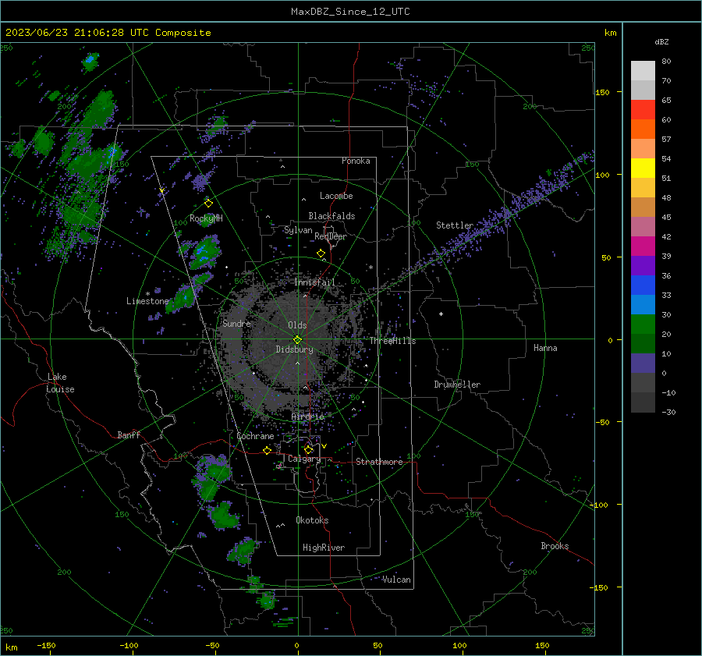Select the bright green 20-30 dBZ legend swatch

[x=643, y=324]
